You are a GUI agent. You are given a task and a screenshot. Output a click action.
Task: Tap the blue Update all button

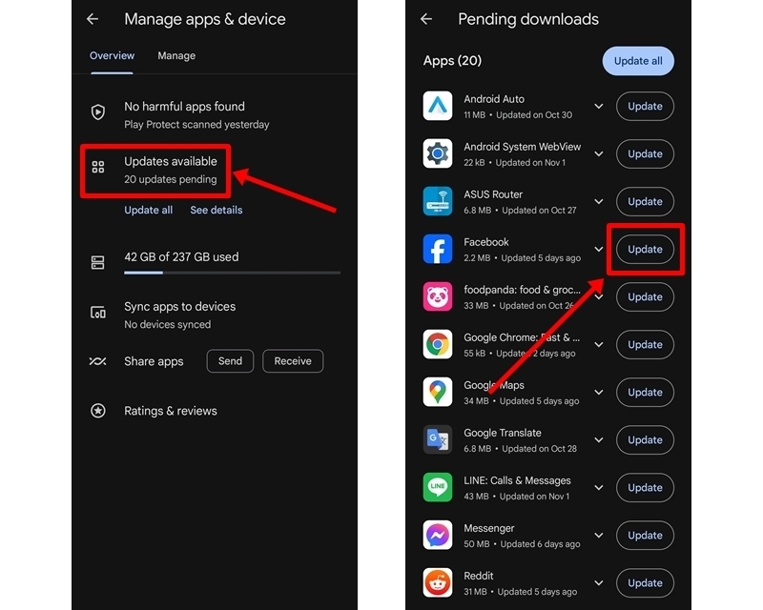click(x=638, y=61)
